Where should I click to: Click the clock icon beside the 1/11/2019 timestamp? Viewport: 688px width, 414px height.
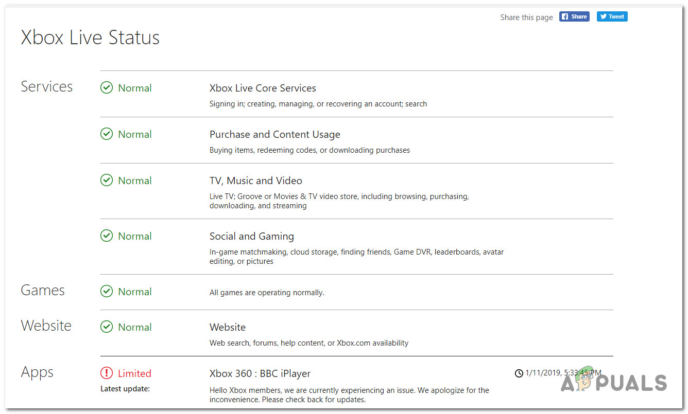[x=519, y=373]
